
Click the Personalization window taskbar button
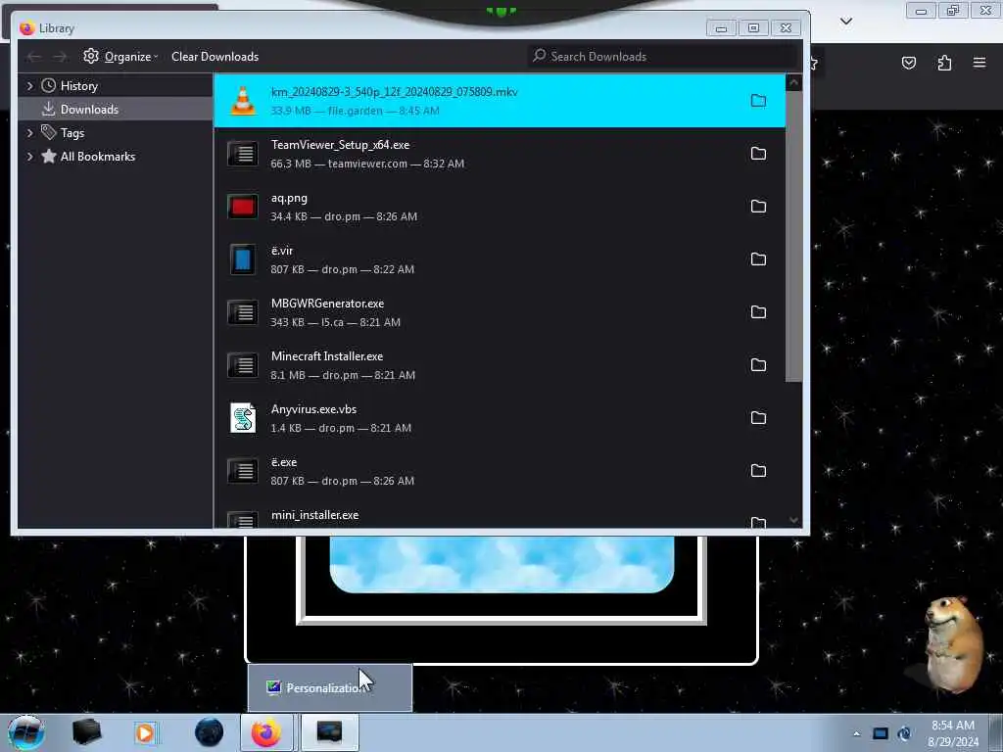tap(329, 732)
